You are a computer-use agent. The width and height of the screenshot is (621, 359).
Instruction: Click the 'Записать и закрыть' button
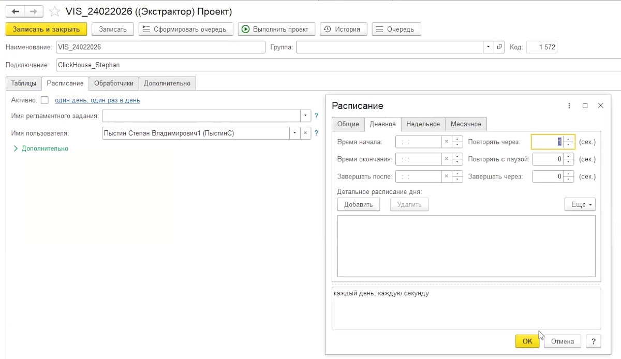coord(46,29)
